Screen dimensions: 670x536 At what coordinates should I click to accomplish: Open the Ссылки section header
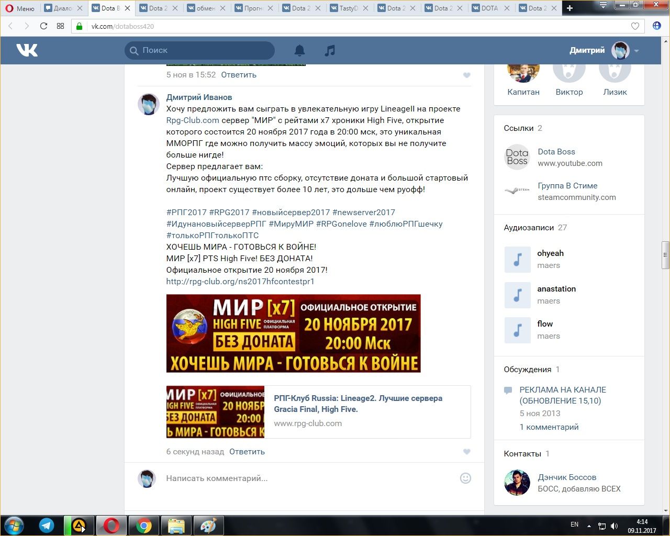coord(519,128)
